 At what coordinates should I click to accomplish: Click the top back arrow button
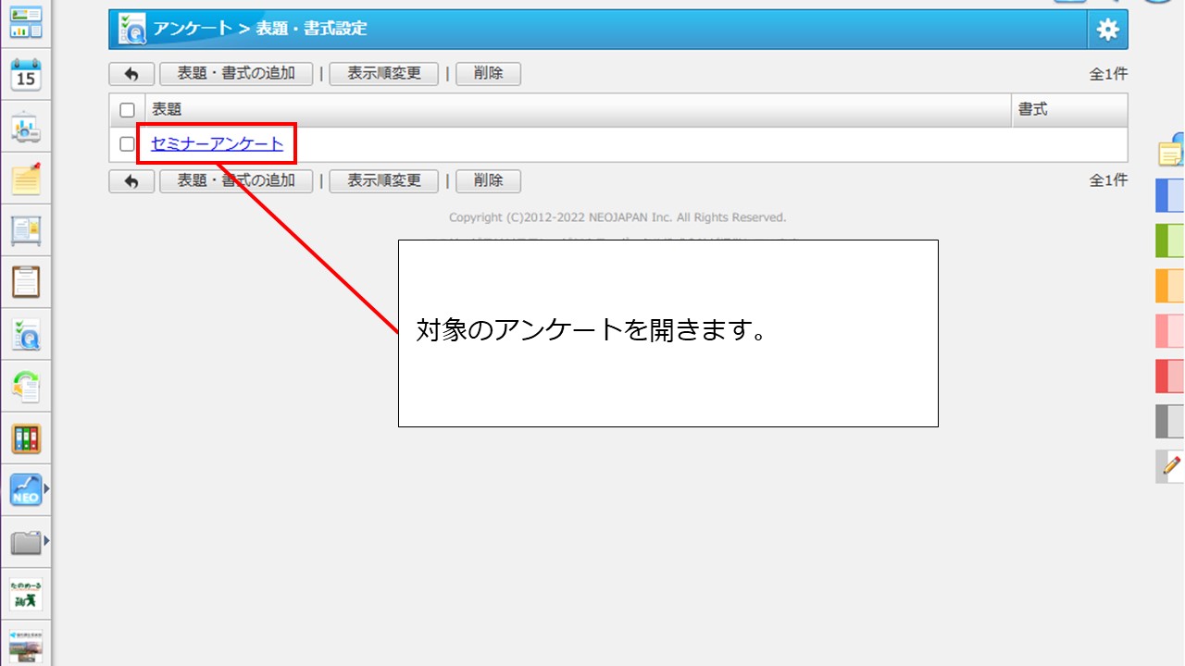coord(131,74)
